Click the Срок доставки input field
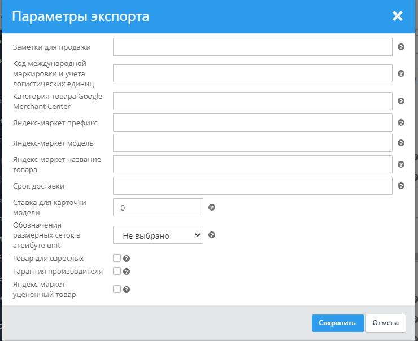 click(x=252, y=186)
